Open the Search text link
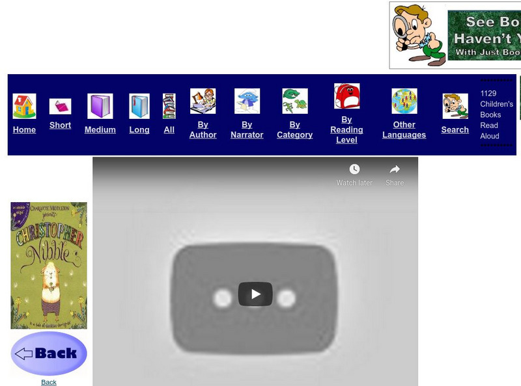The image size is (521, 386). (x=455, y=130)
